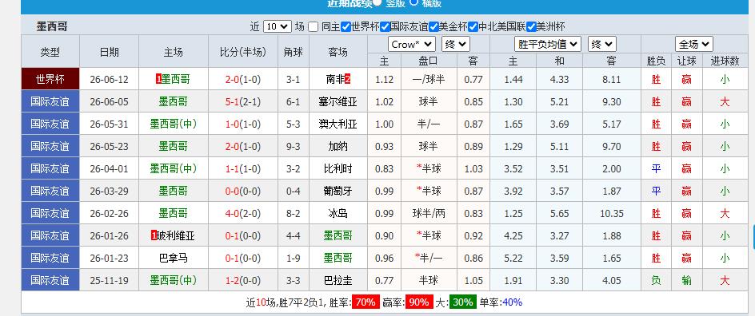
Task: Click the red 70% win rate badge
Action: click(366, 302)
